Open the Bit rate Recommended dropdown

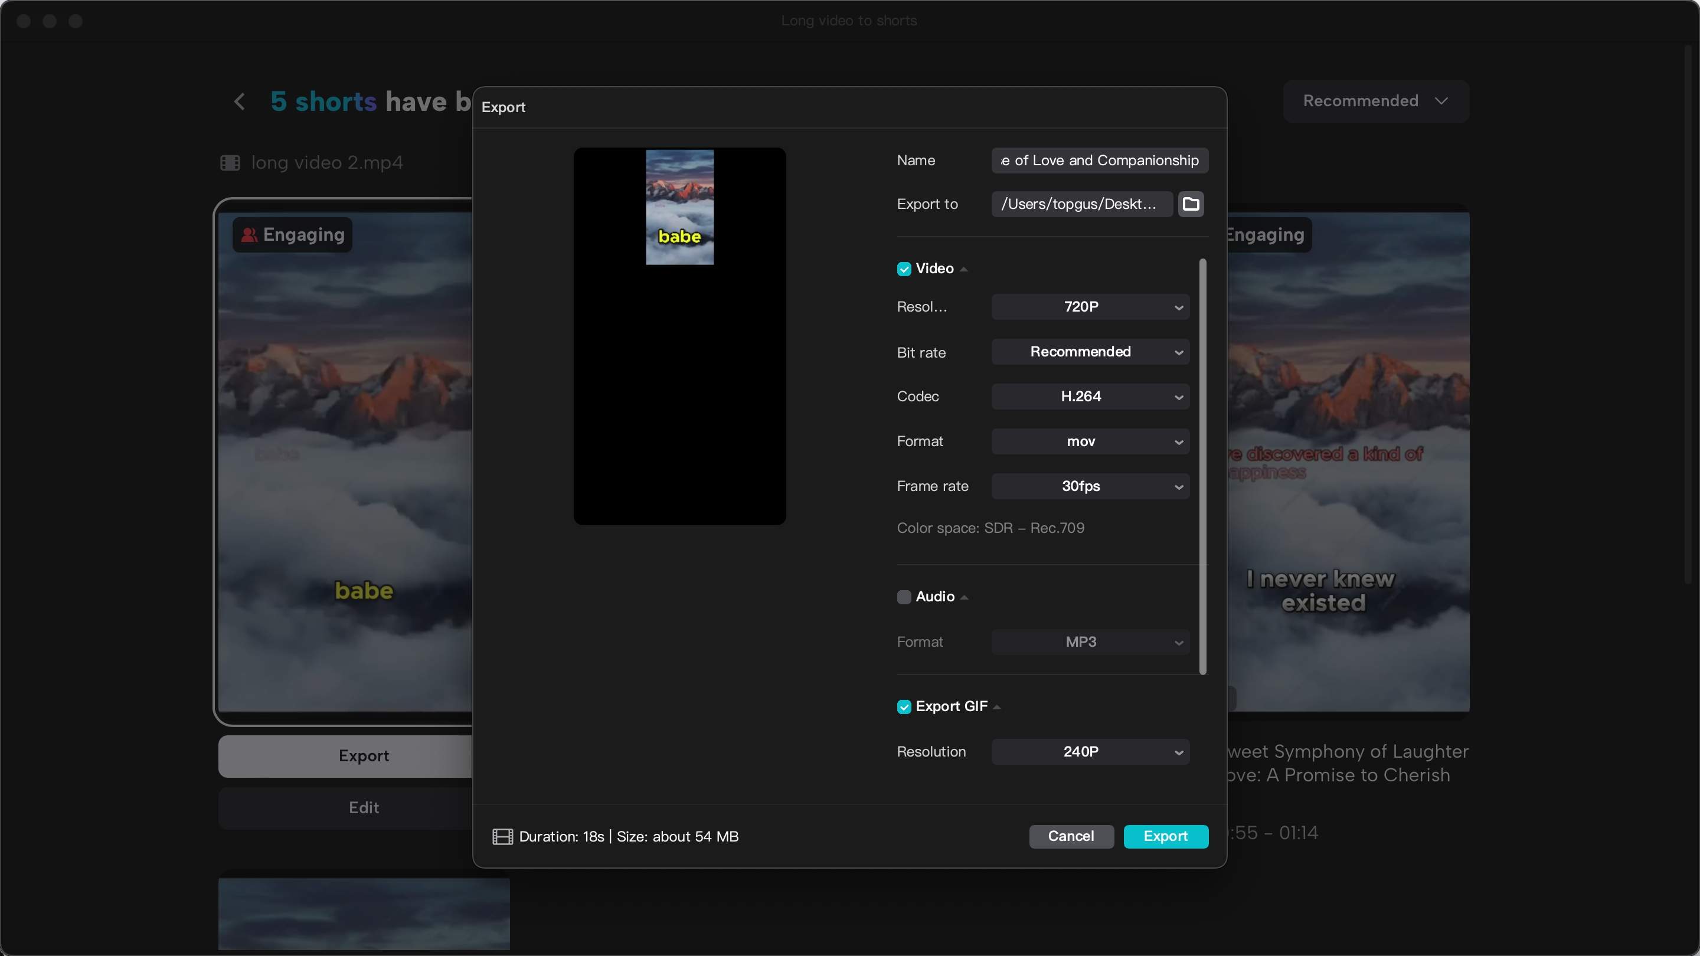point(1090,352)
